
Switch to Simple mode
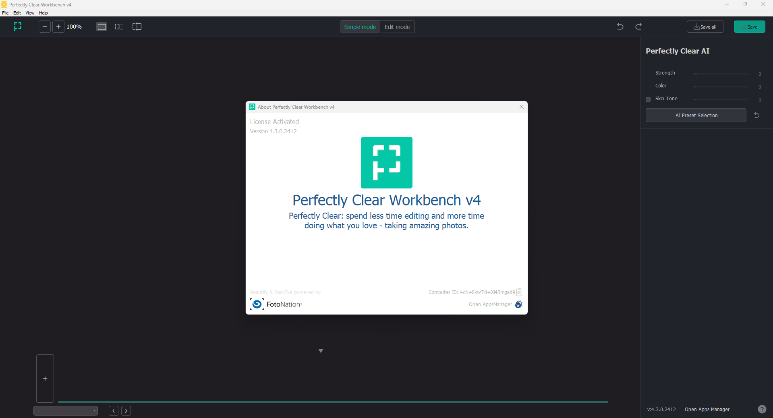pos(360,27)
